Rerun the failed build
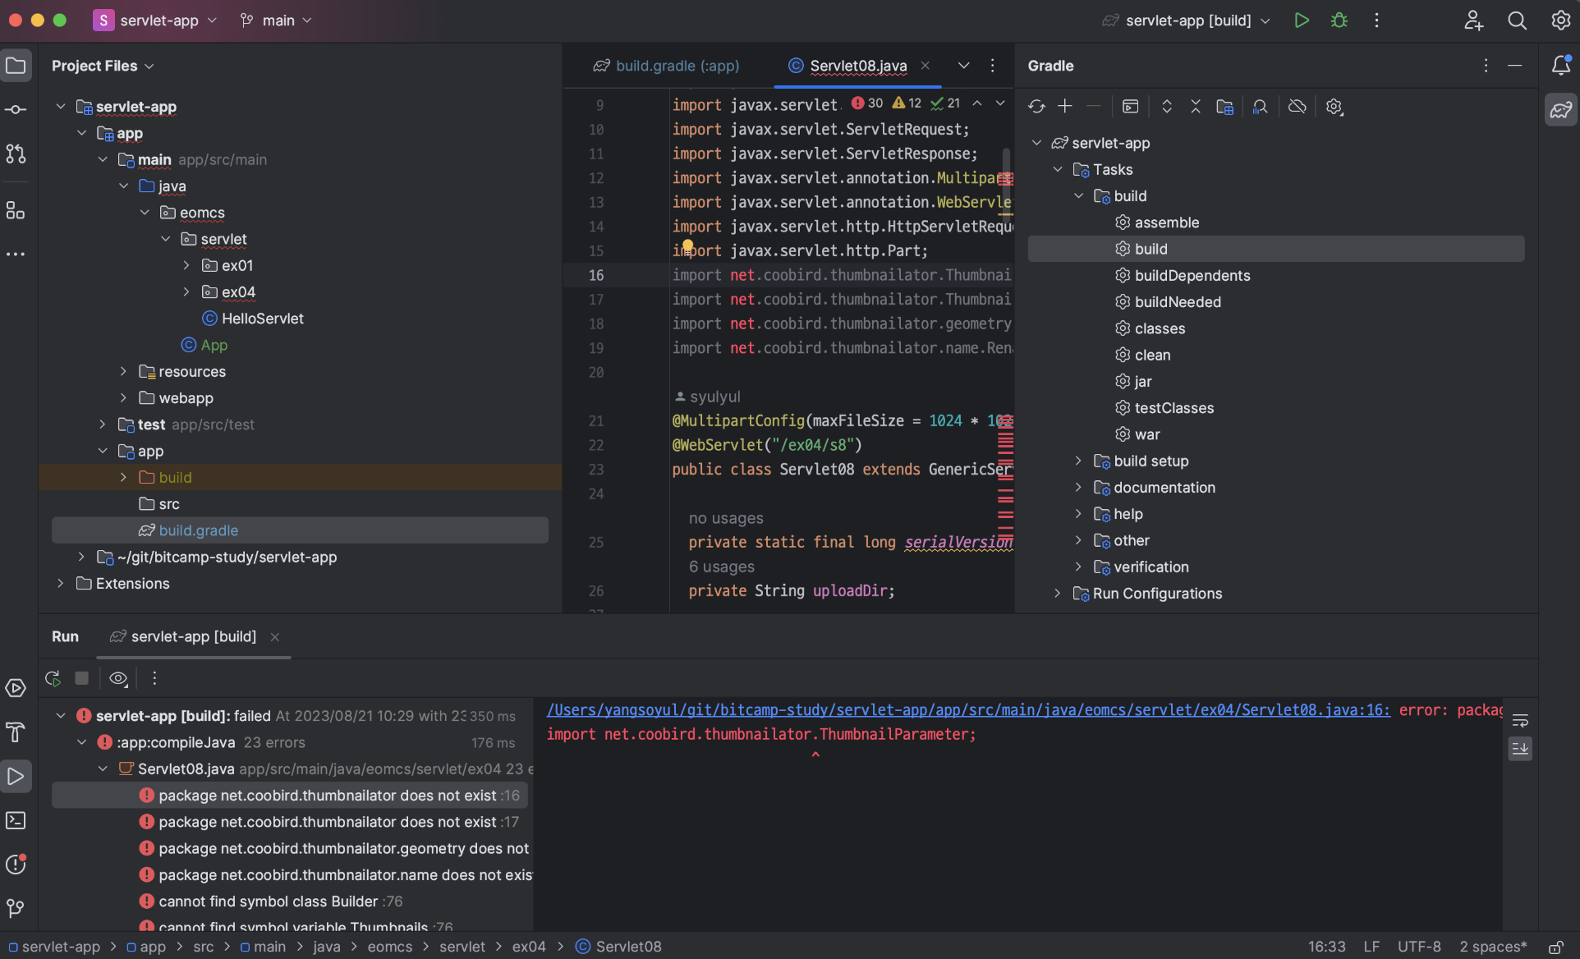Screen dimensions: 1580x959 [x=53, y=678]
